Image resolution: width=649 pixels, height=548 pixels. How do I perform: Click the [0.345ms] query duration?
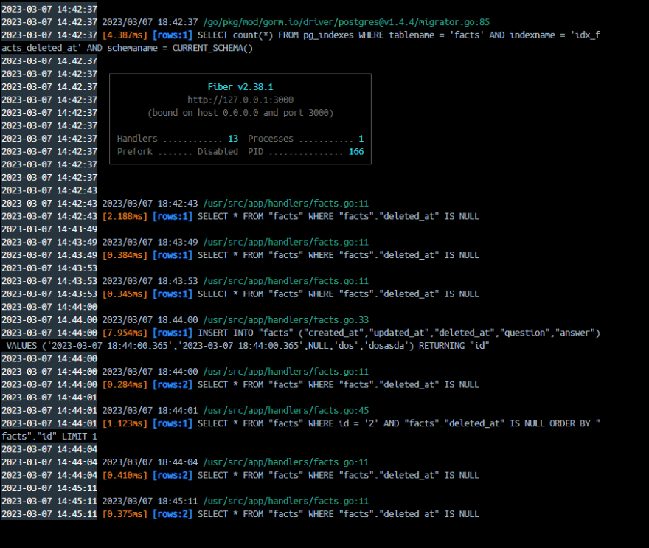click(125, 294)
